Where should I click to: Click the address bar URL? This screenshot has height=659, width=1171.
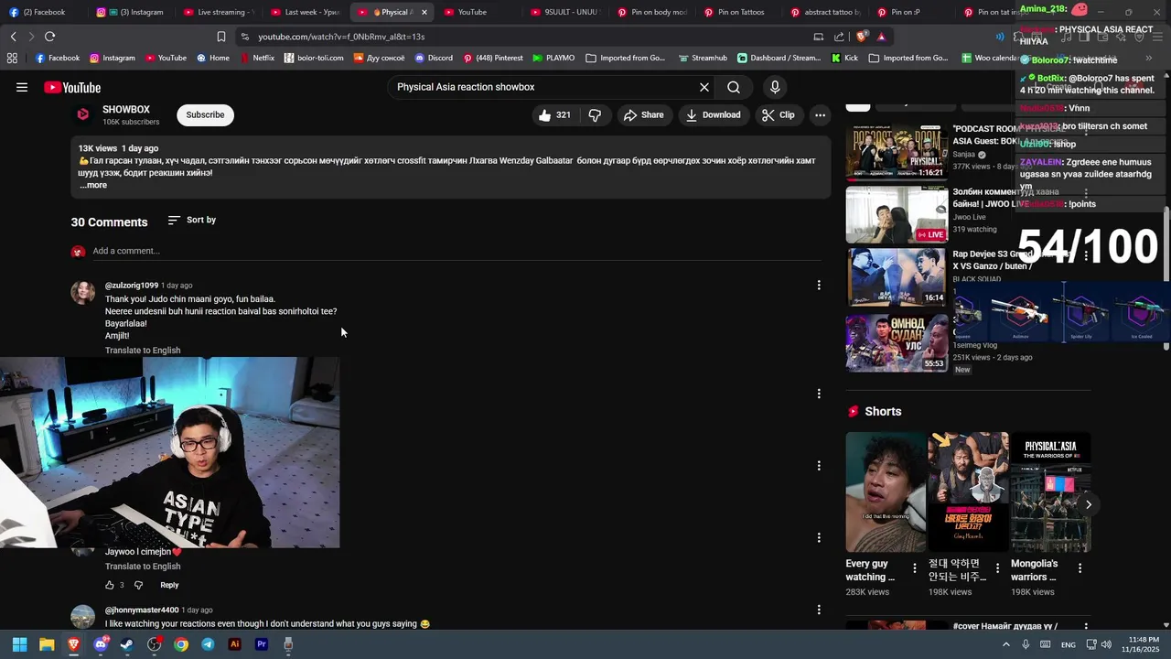[x=341, y=37]
